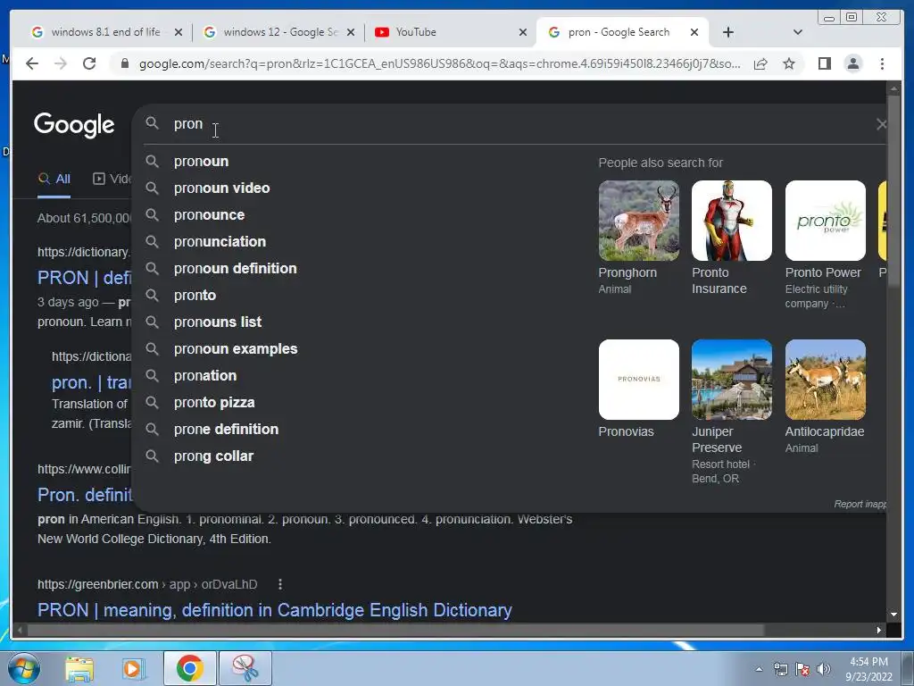914x686 pixels.
Task: Select prong collar suggestion
Action: 213,456
